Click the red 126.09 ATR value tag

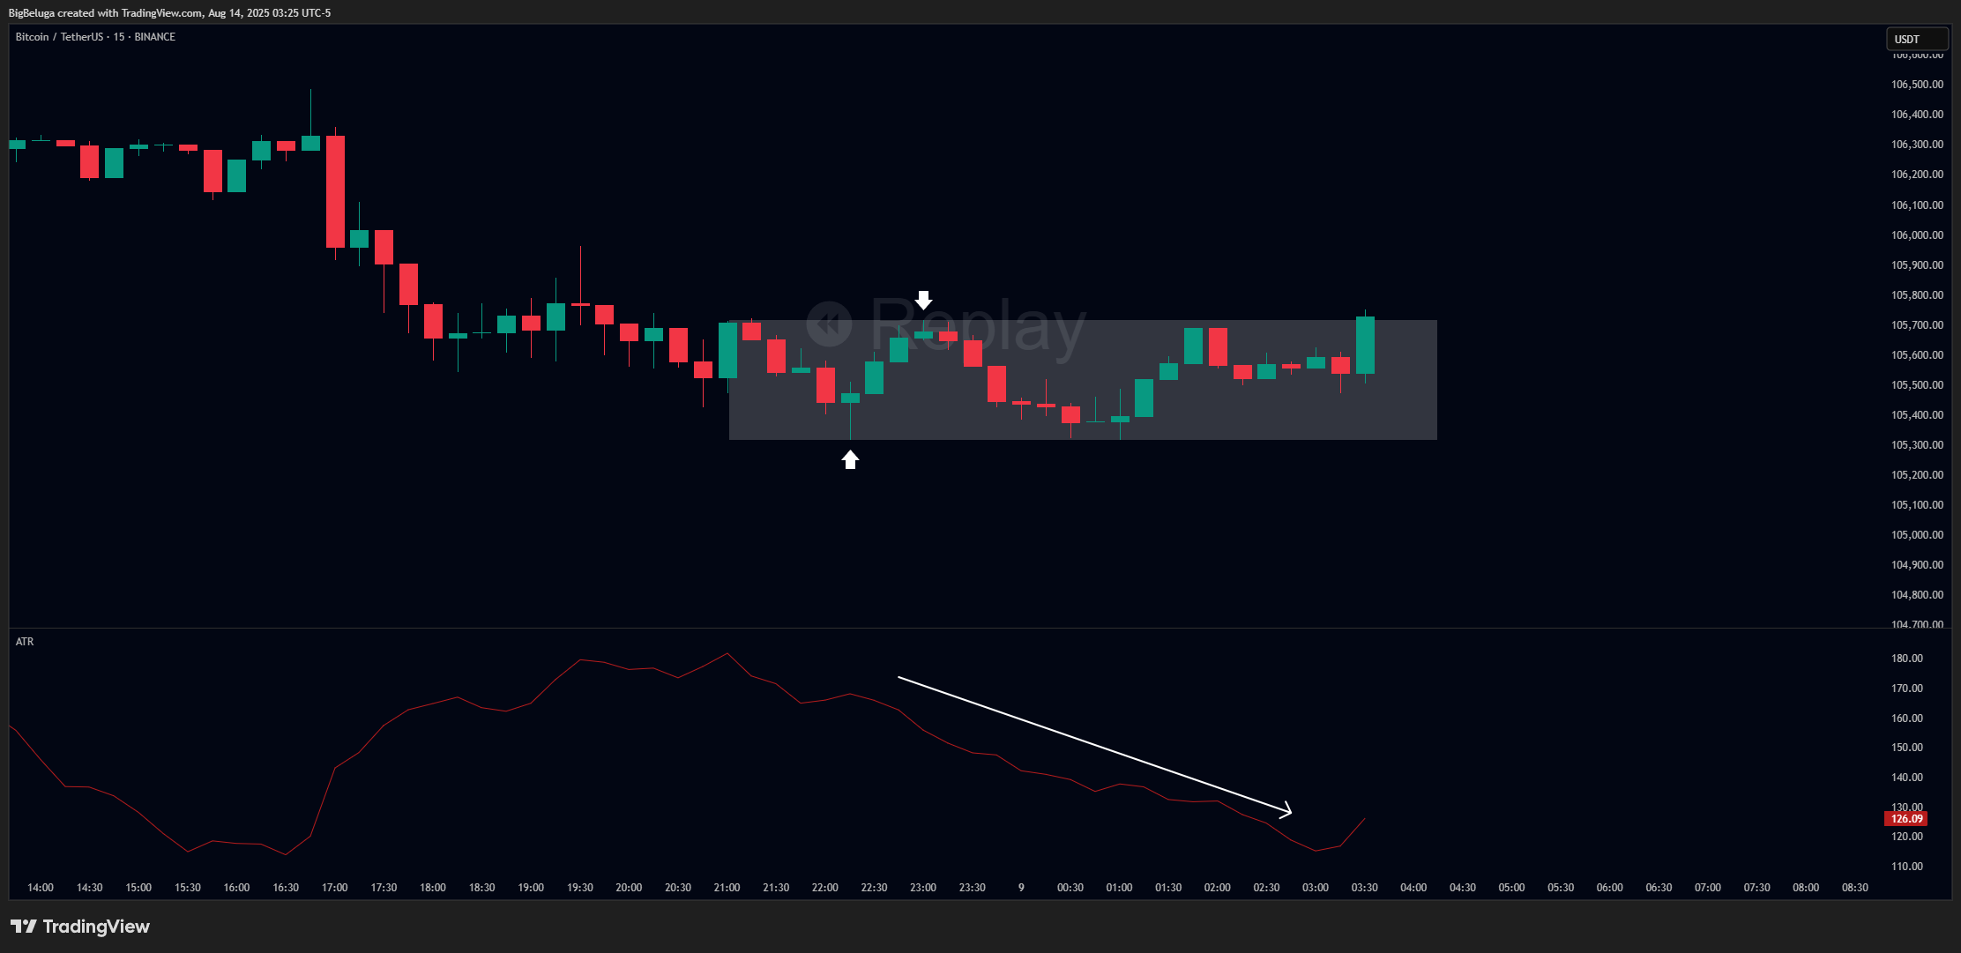point(1905,819)
